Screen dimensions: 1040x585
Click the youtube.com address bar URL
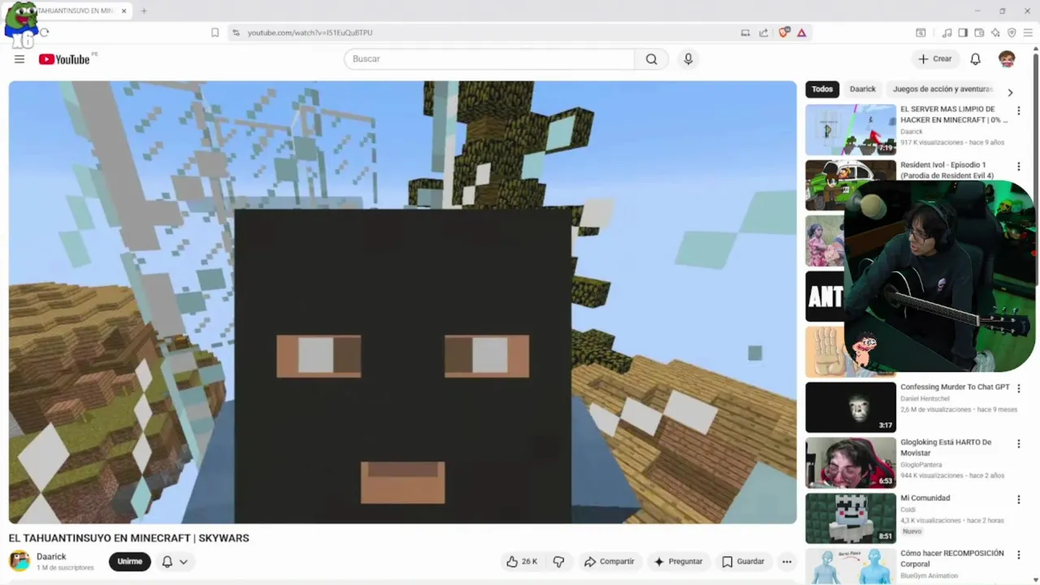(x=310, y=32)
